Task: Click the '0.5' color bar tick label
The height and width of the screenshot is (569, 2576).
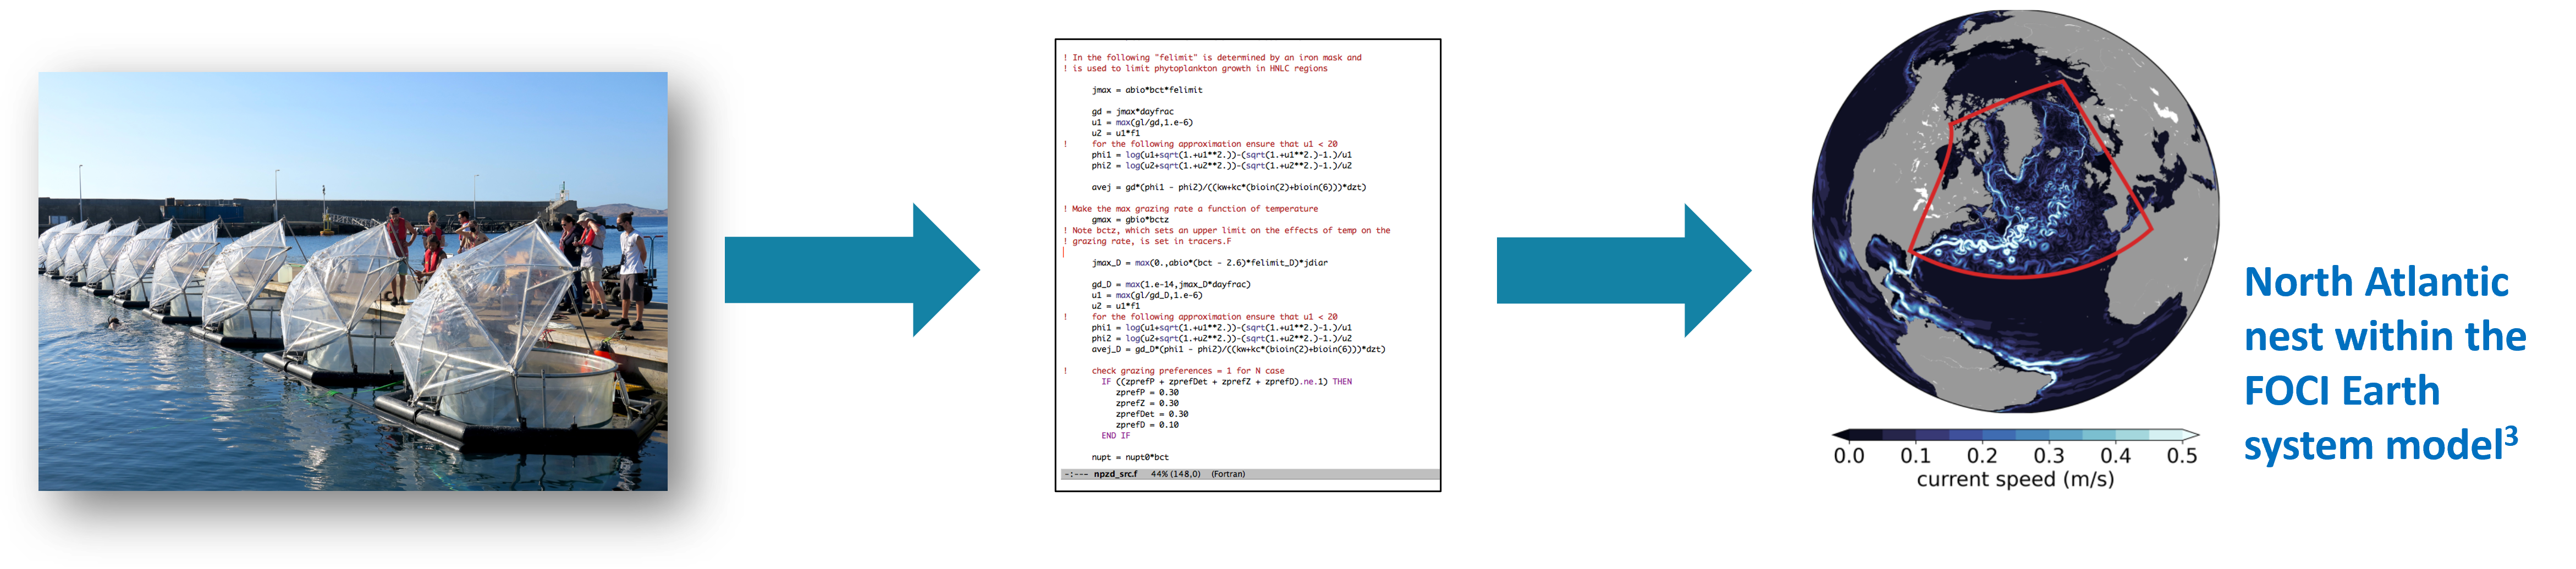Action: (x=2182, y=456)
